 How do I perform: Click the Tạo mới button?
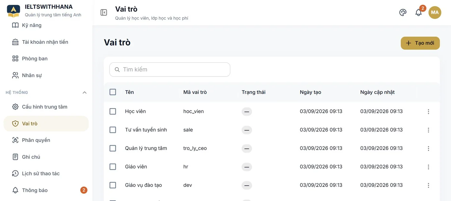point(420,43)
